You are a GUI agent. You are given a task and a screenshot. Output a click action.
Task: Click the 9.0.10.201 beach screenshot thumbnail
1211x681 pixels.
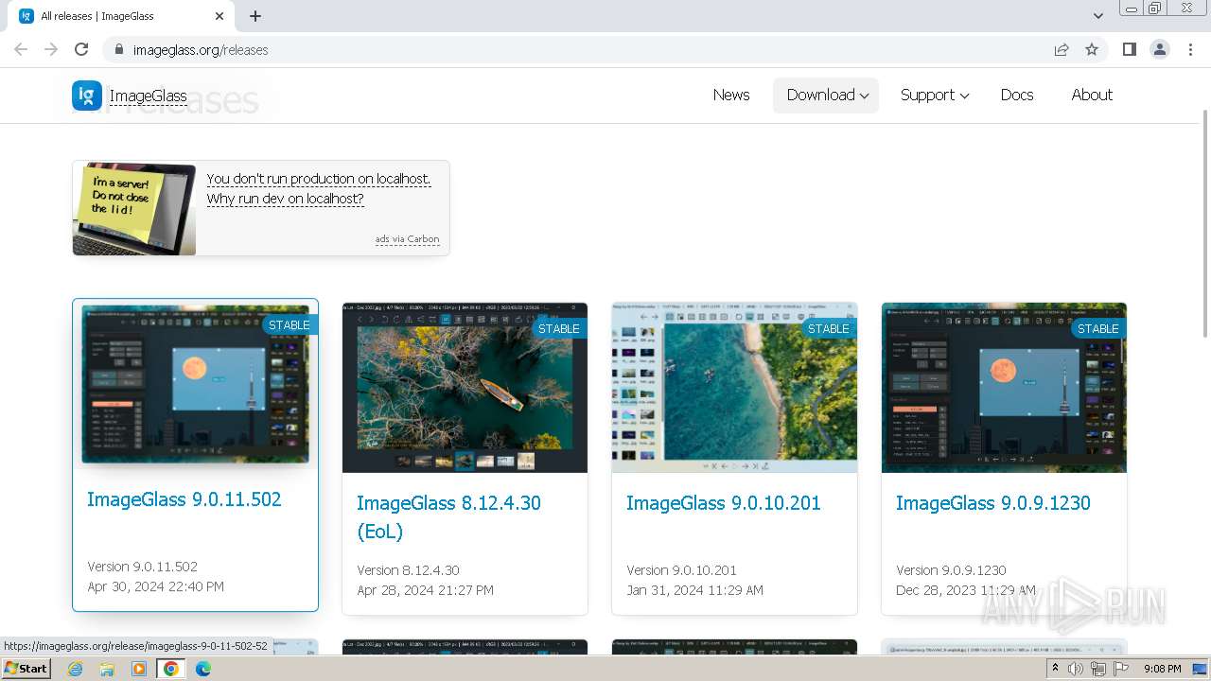point(734,388)
